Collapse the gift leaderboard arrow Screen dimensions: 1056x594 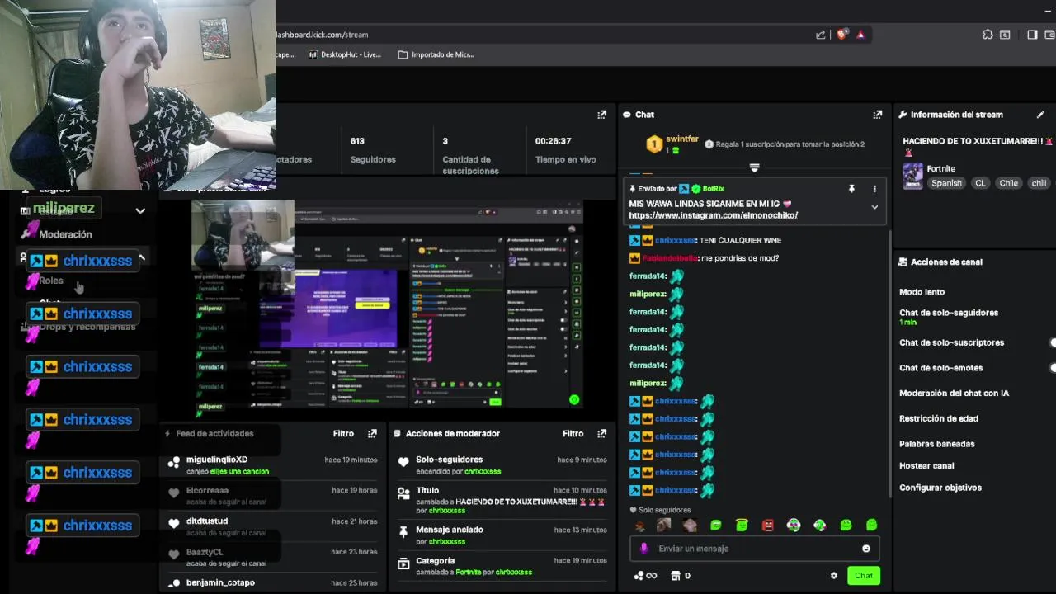pos(754,167)
